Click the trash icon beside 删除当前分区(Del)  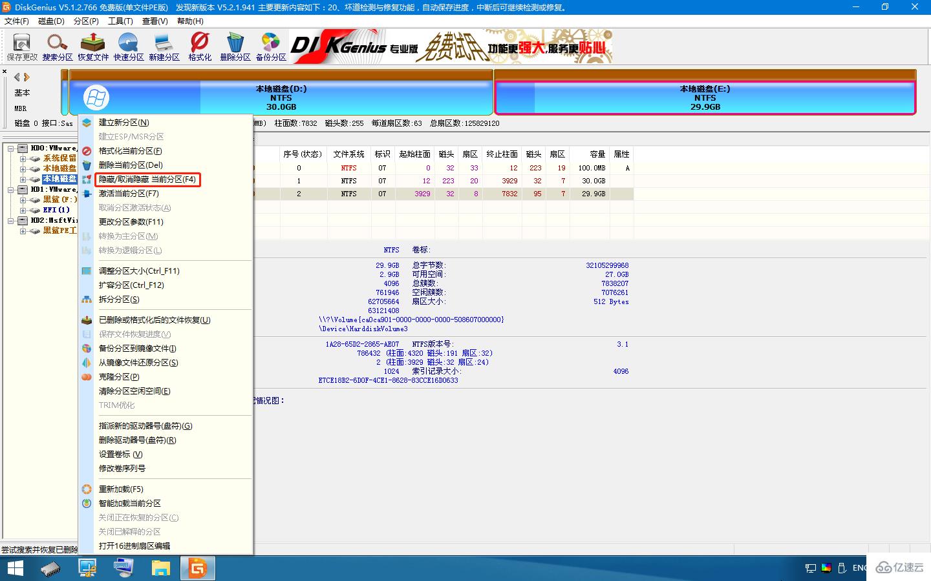(x=87, y=165)
